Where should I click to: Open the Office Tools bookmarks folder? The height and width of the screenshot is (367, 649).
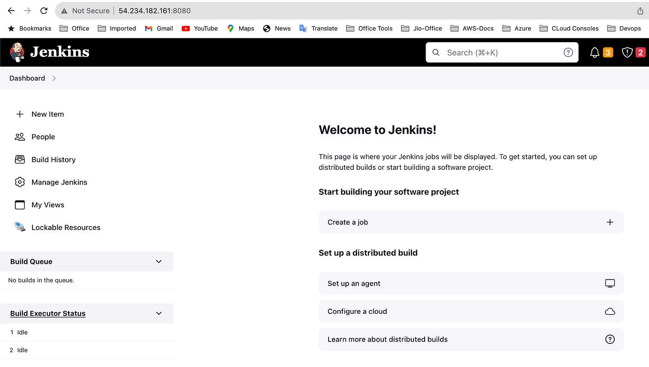[x=369, y=28]
